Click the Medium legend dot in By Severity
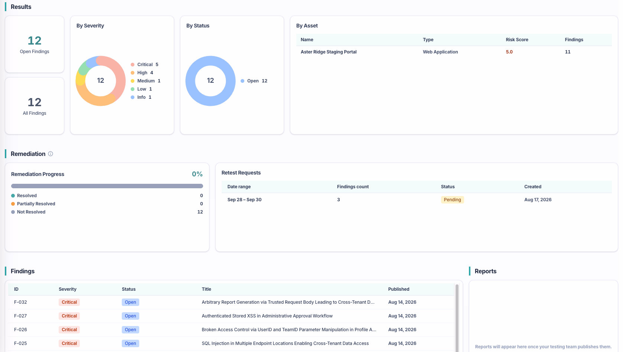 click(133, 81)
